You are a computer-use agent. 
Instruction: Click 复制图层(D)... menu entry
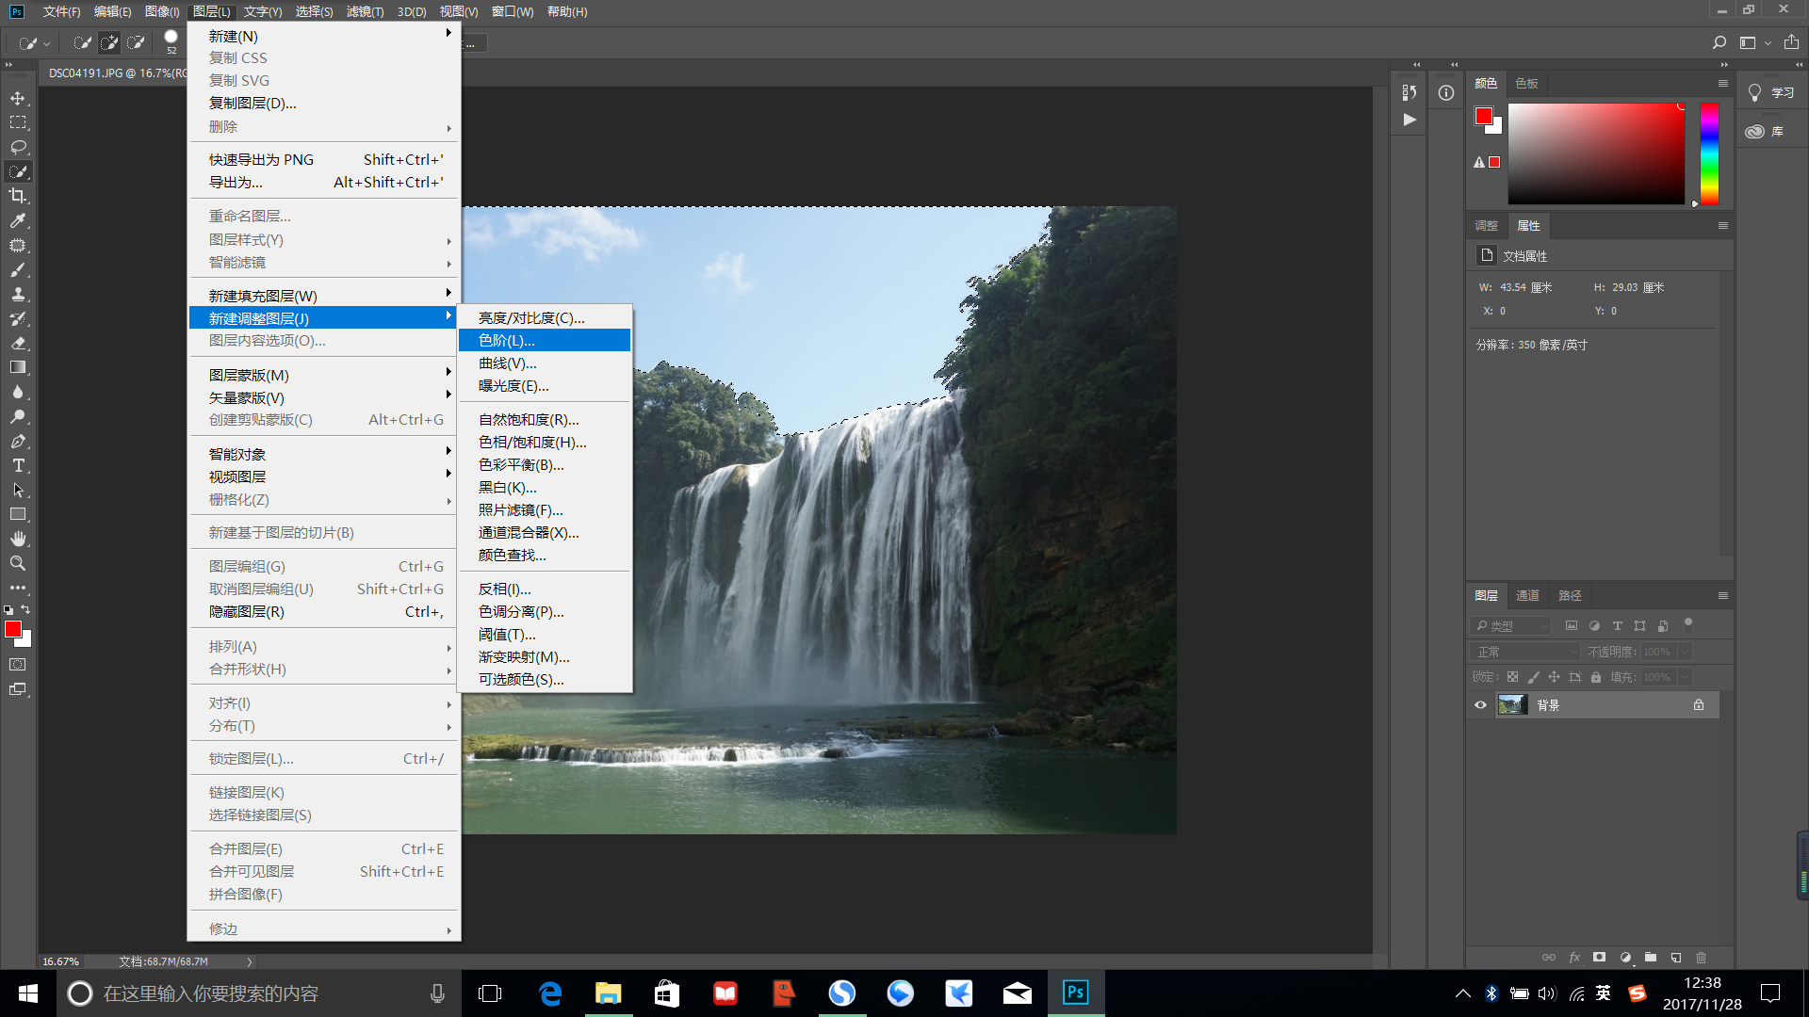[253, 104]
